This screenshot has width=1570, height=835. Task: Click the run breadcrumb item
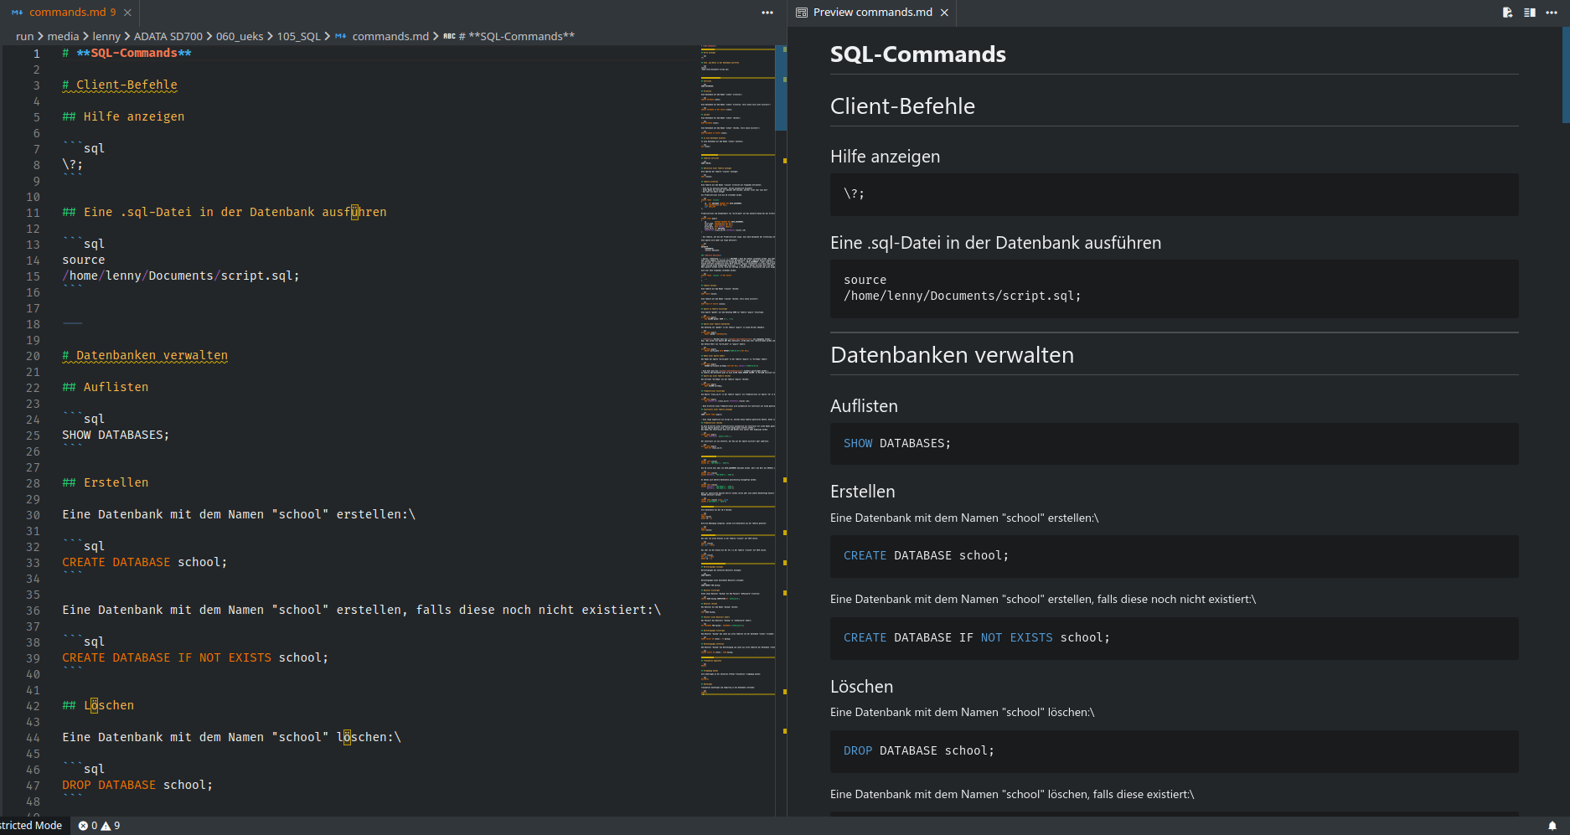(25, 36)
